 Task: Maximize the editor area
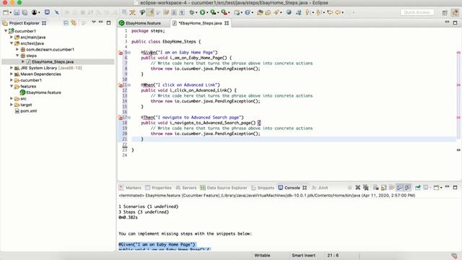(455, 22)
